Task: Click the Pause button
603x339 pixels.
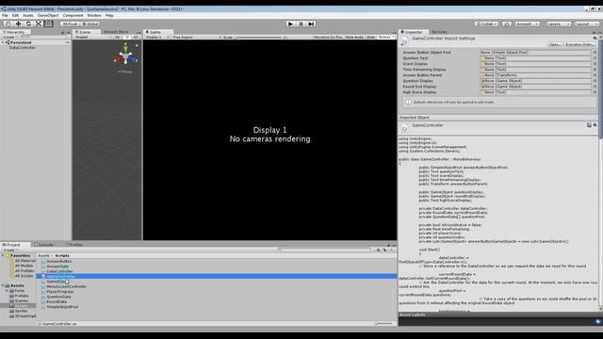Action: click(301, 24)
